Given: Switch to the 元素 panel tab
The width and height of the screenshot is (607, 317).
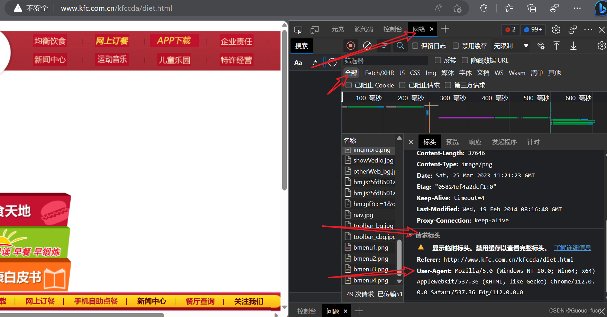Looking at the screenshot, I should pyautogui.click(x=338, y=29).
